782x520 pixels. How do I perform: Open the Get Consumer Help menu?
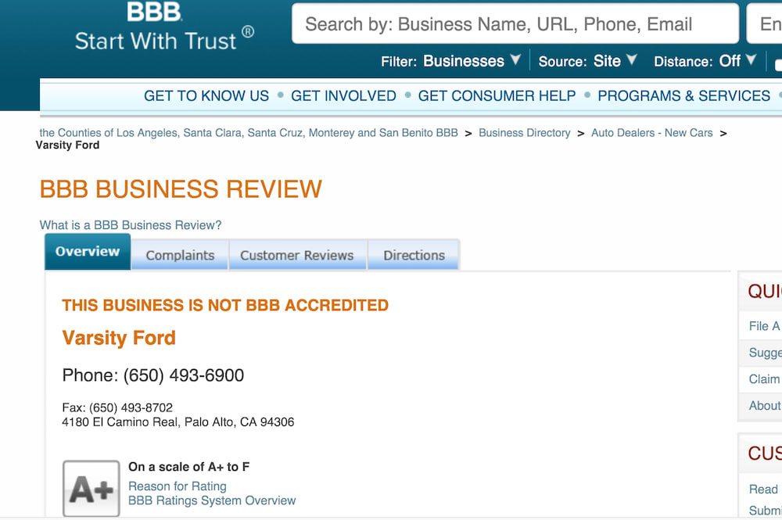point(497,95)
